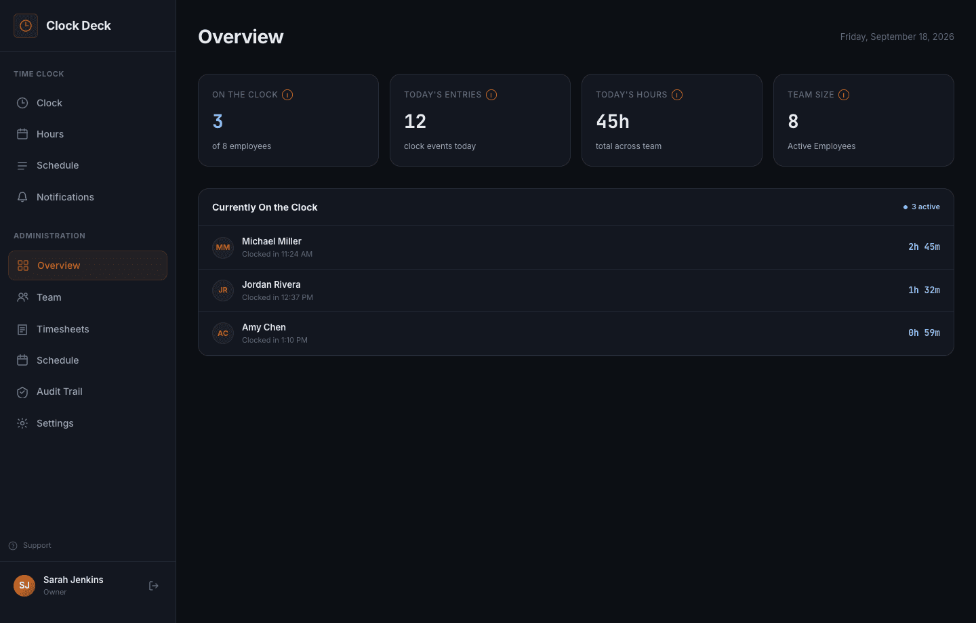The height and width of the screenshot is (623, 976).
Task: Show info for Team Size card
Action: click(844, 95)
